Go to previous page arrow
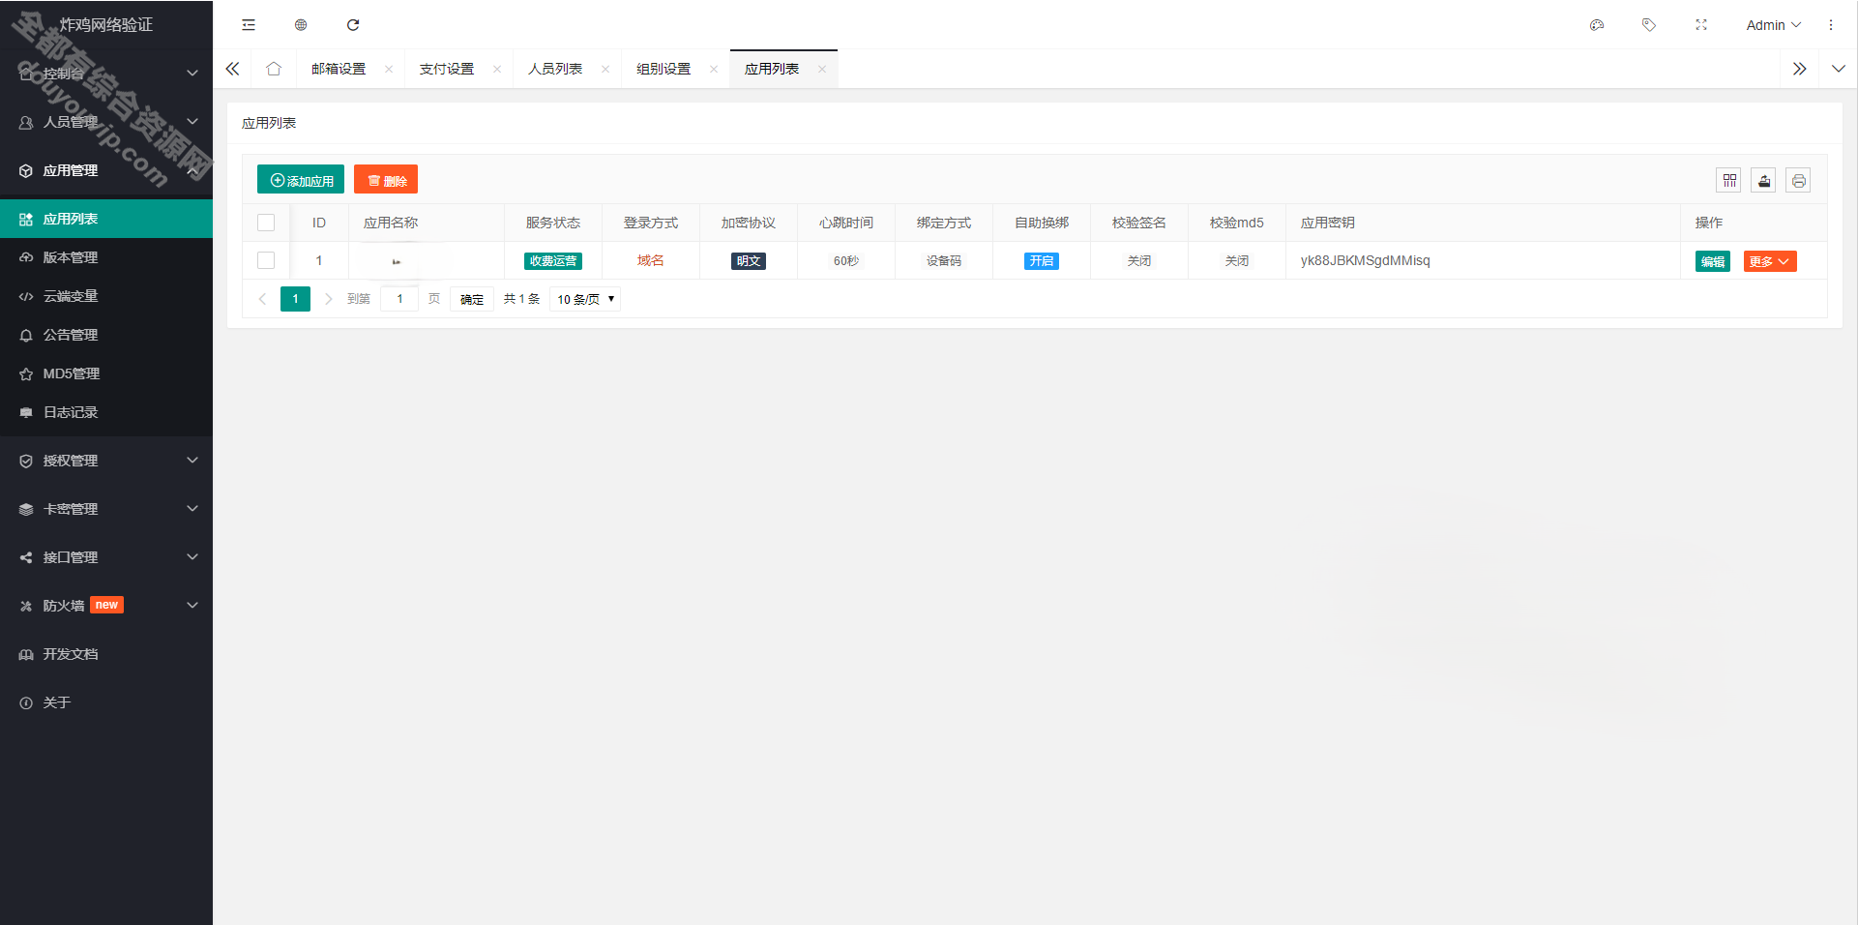The image size is (1858, 925). pos(262,299)
